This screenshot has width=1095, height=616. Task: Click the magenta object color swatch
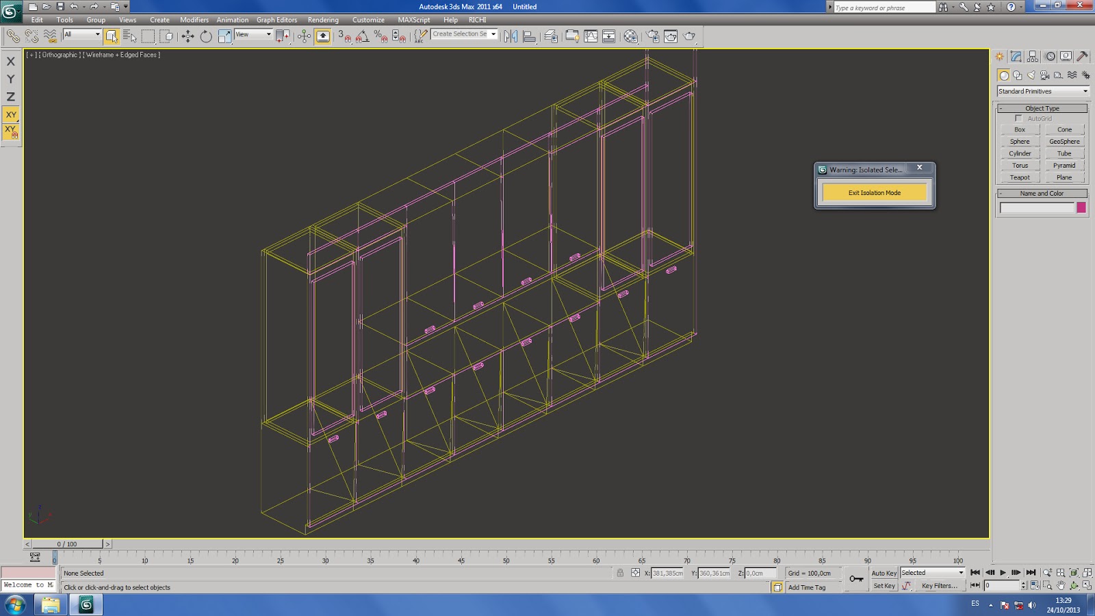1081,207
